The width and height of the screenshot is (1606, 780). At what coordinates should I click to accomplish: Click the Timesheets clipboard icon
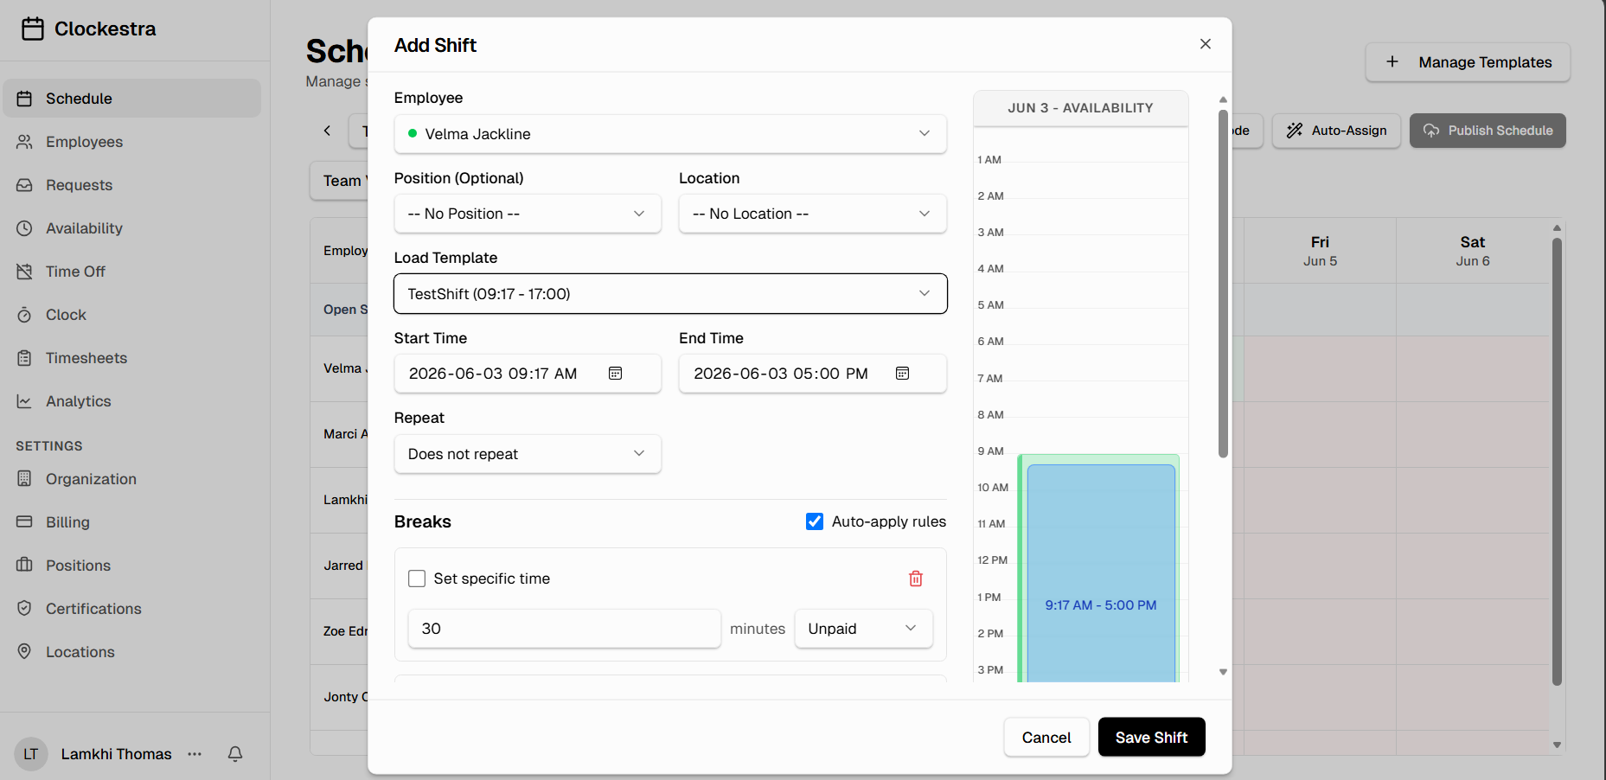pos(24,358)
